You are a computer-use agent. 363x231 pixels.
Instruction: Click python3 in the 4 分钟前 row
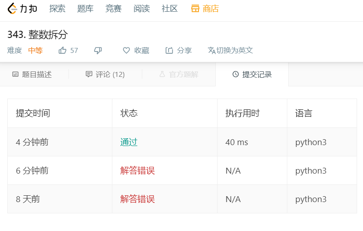coord(311,142)
